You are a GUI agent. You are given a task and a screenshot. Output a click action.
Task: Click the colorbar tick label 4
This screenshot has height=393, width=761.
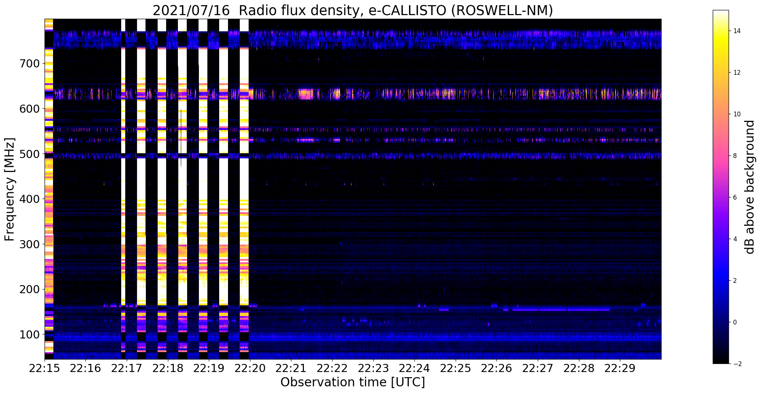click(735, 239)
